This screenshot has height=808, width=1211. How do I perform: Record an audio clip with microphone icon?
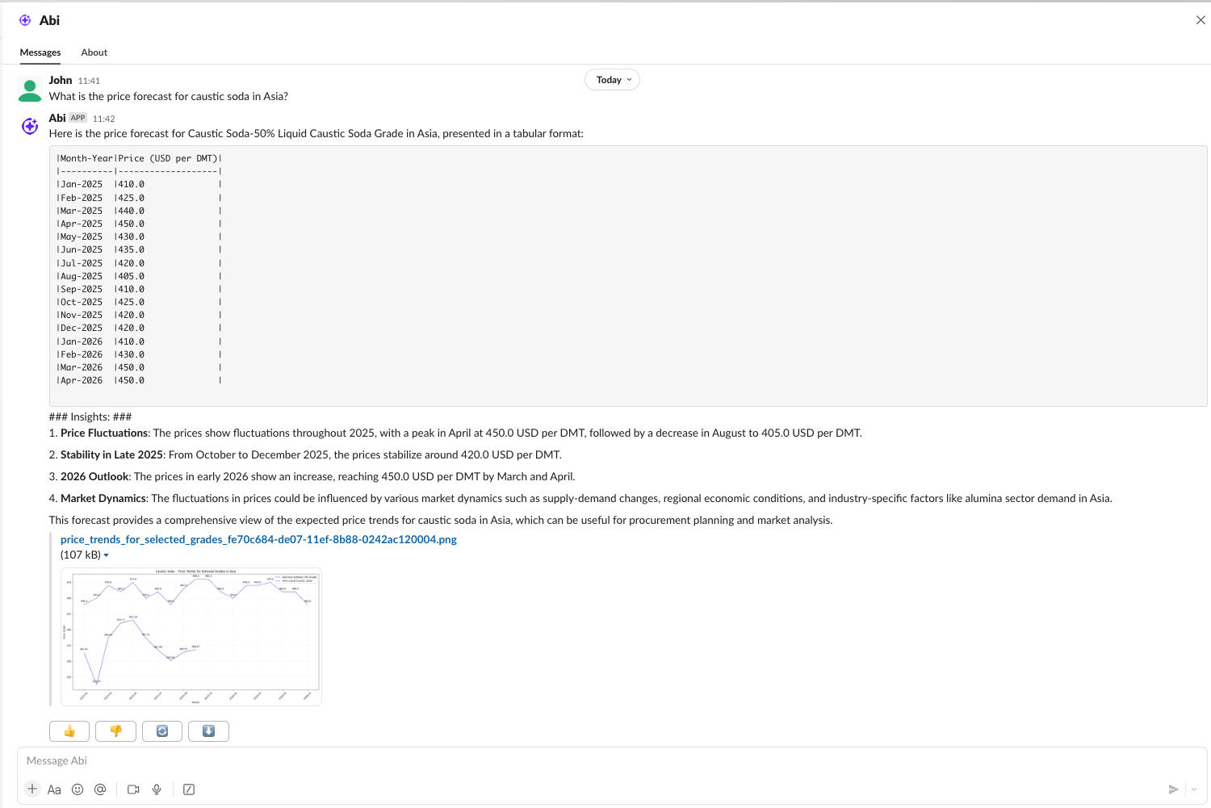click(157, 789)
